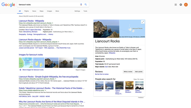This screenshot has height=108, width=191.
Task: Open Jukdo related search
Action: 109,86
